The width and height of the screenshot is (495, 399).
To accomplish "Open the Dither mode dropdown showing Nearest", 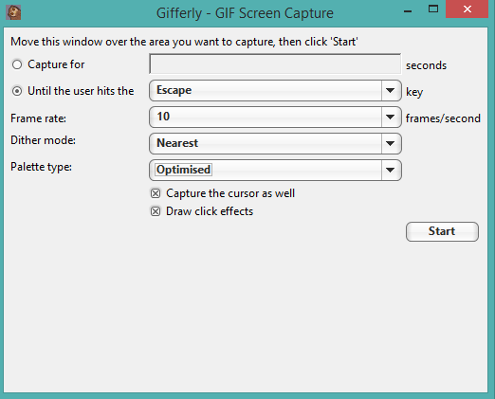I will [275, 143].
